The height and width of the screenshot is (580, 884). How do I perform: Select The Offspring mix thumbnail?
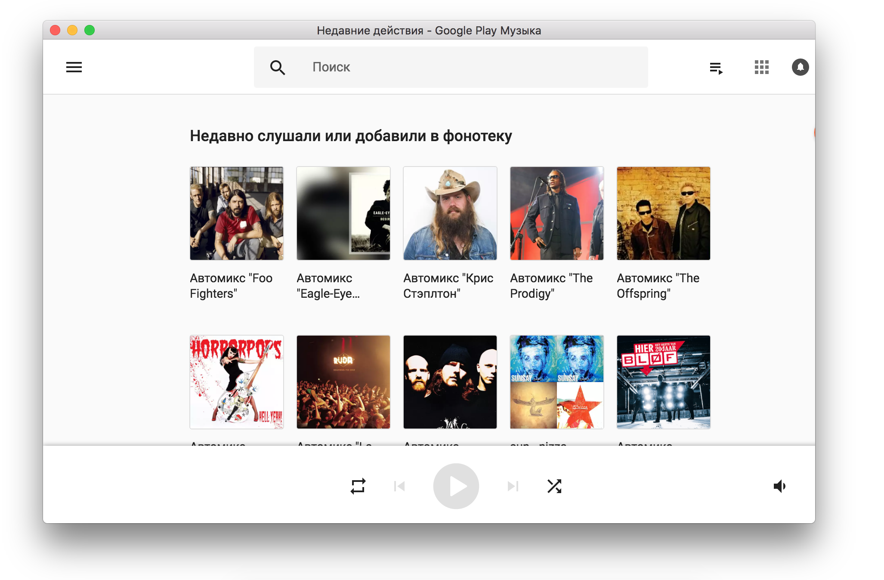(x=663, y=213)
